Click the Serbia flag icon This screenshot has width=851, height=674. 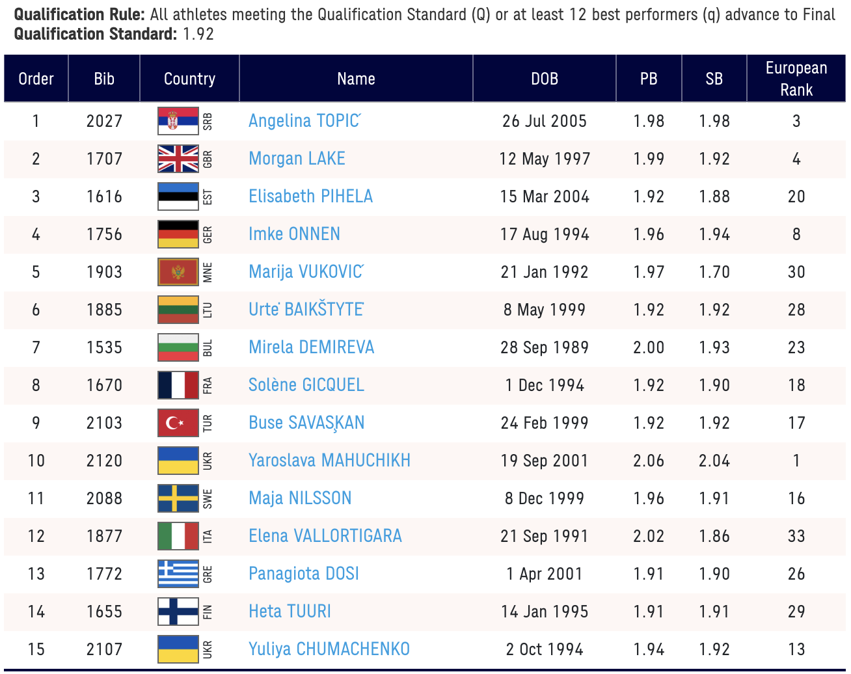pos(178,121)
